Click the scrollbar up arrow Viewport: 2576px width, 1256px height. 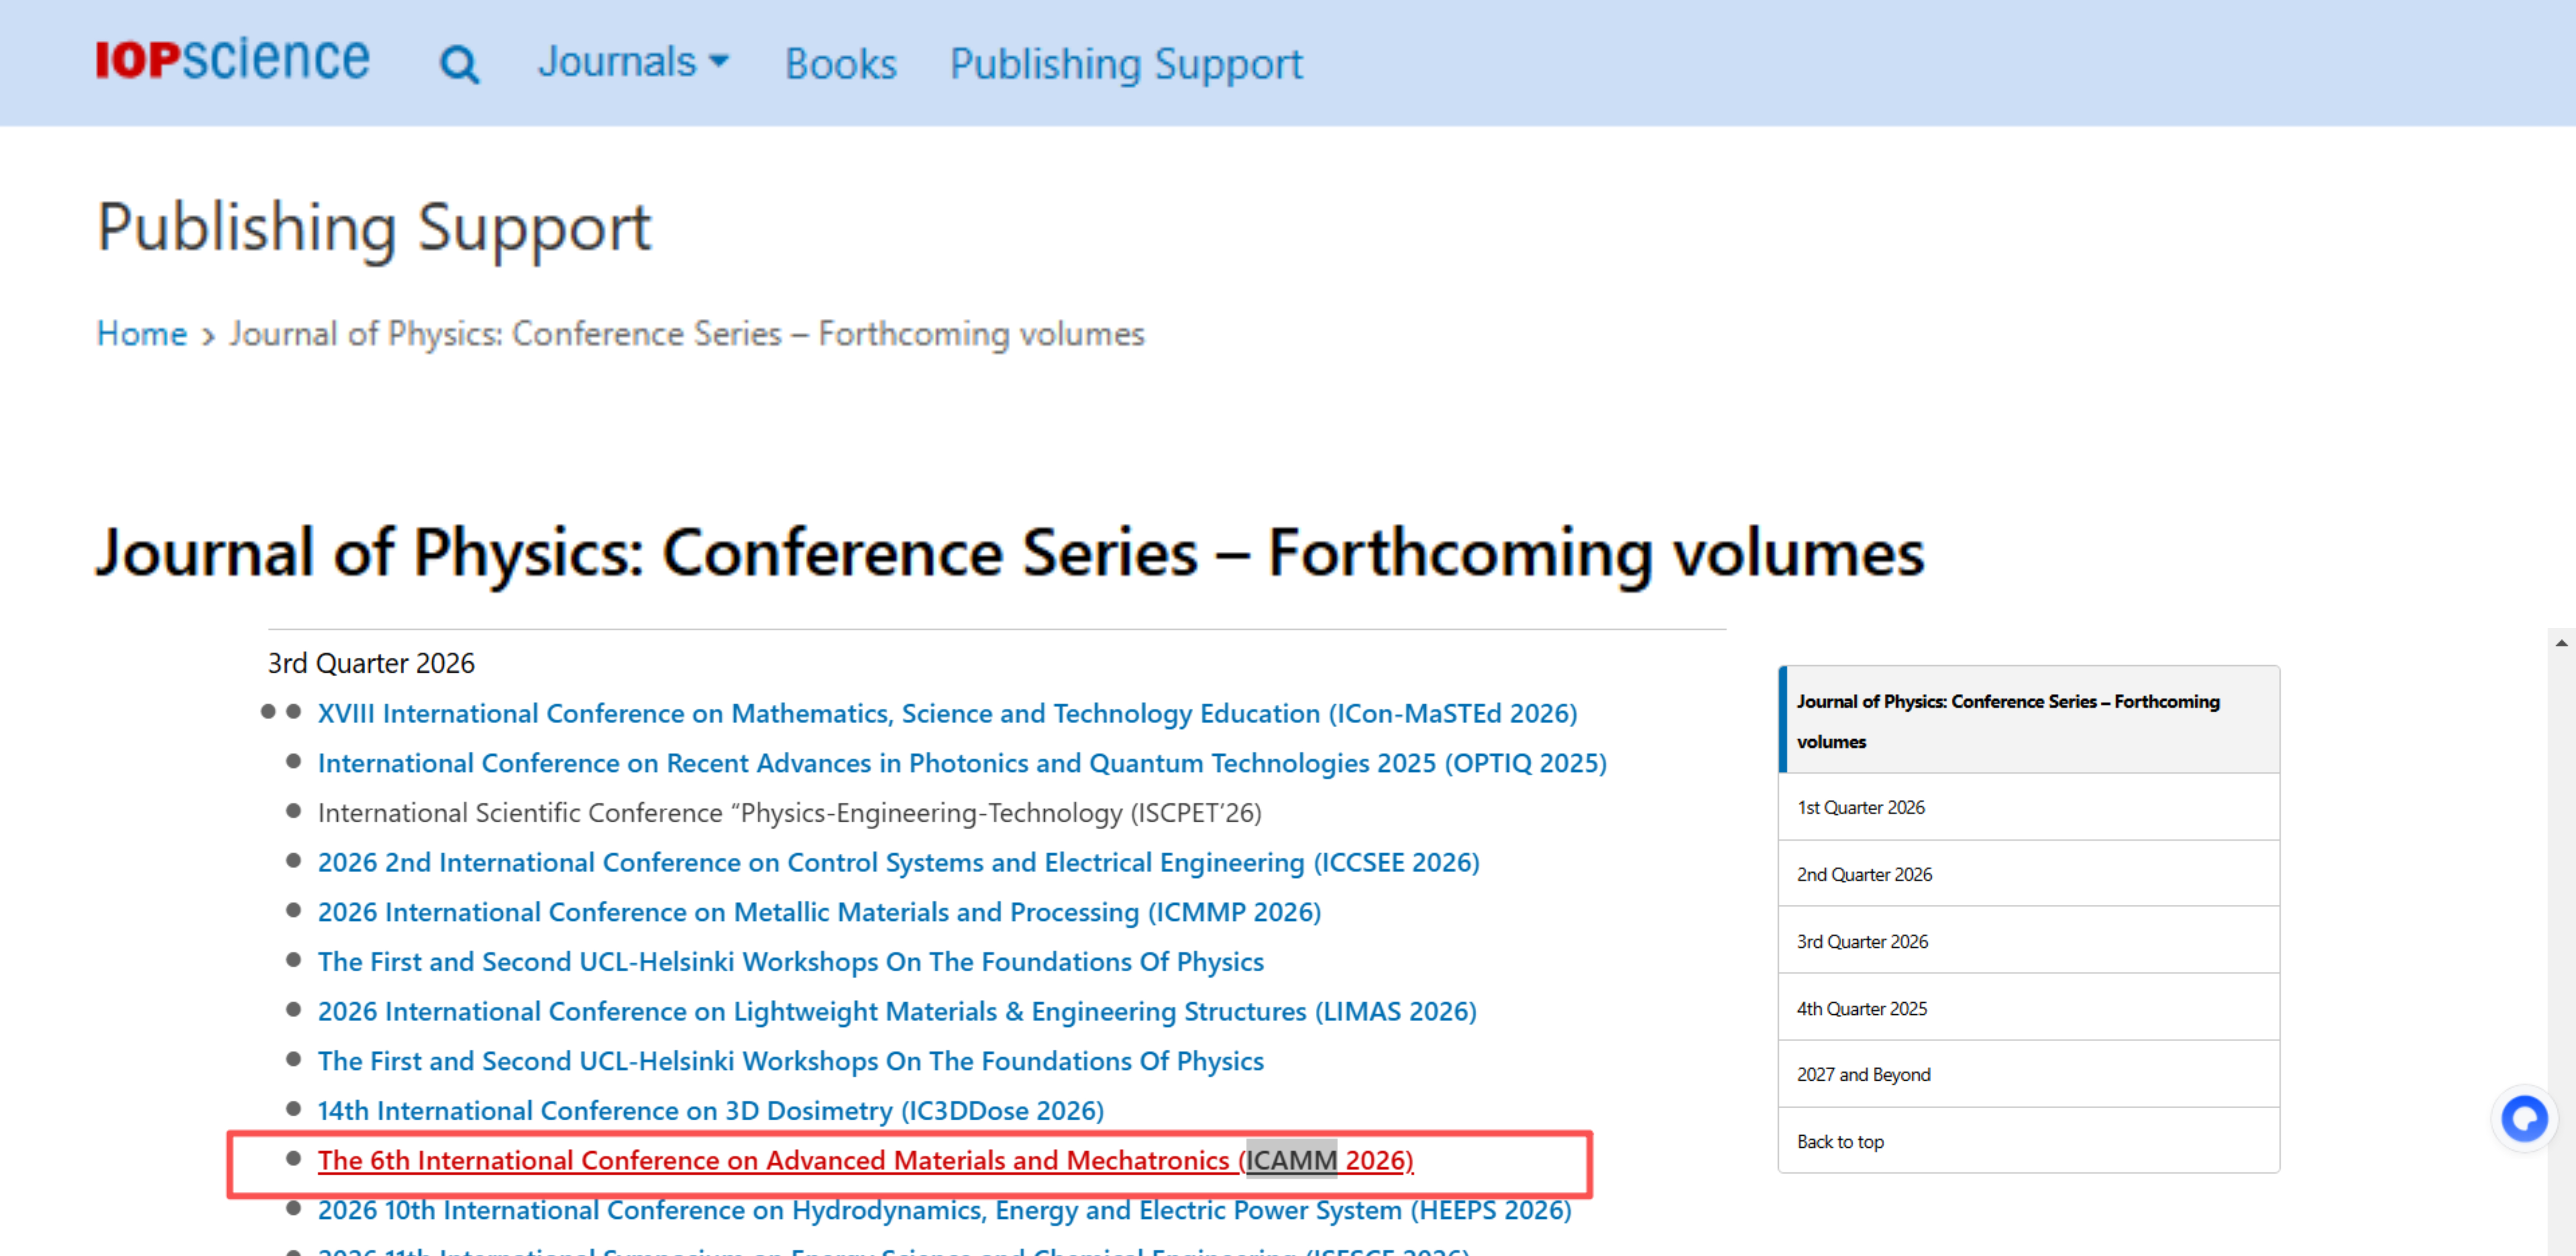[2560, 643]
